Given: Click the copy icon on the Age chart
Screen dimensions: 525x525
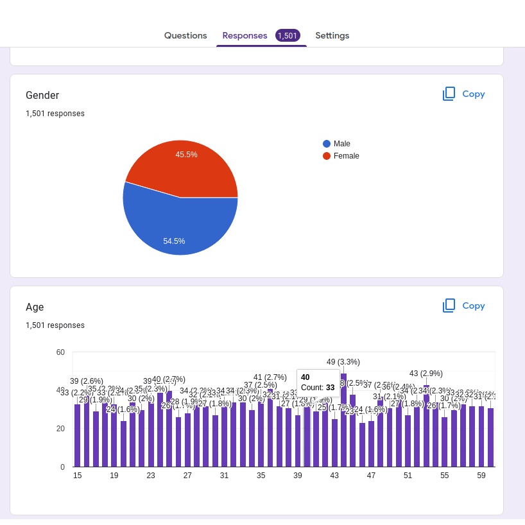Looking at the screenshot, I should click(449, 306).
